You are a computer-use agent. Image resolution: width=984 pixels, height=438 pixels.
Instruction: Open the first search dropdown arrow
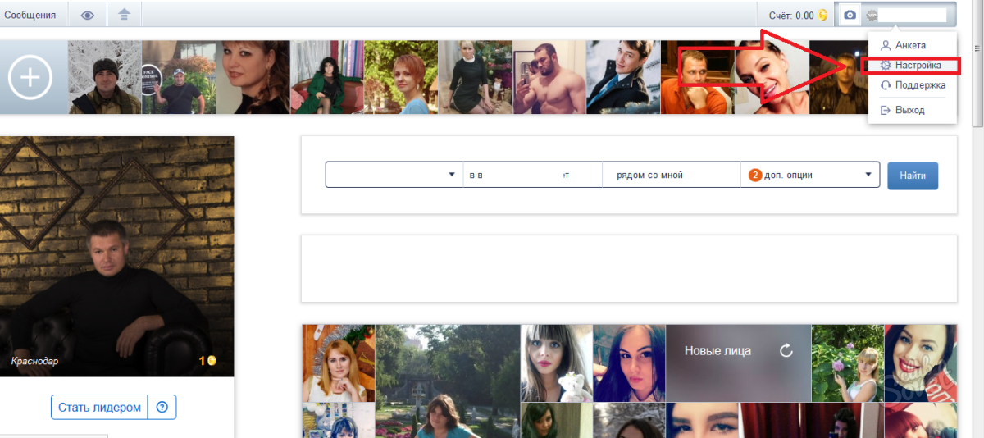(451, 175)
